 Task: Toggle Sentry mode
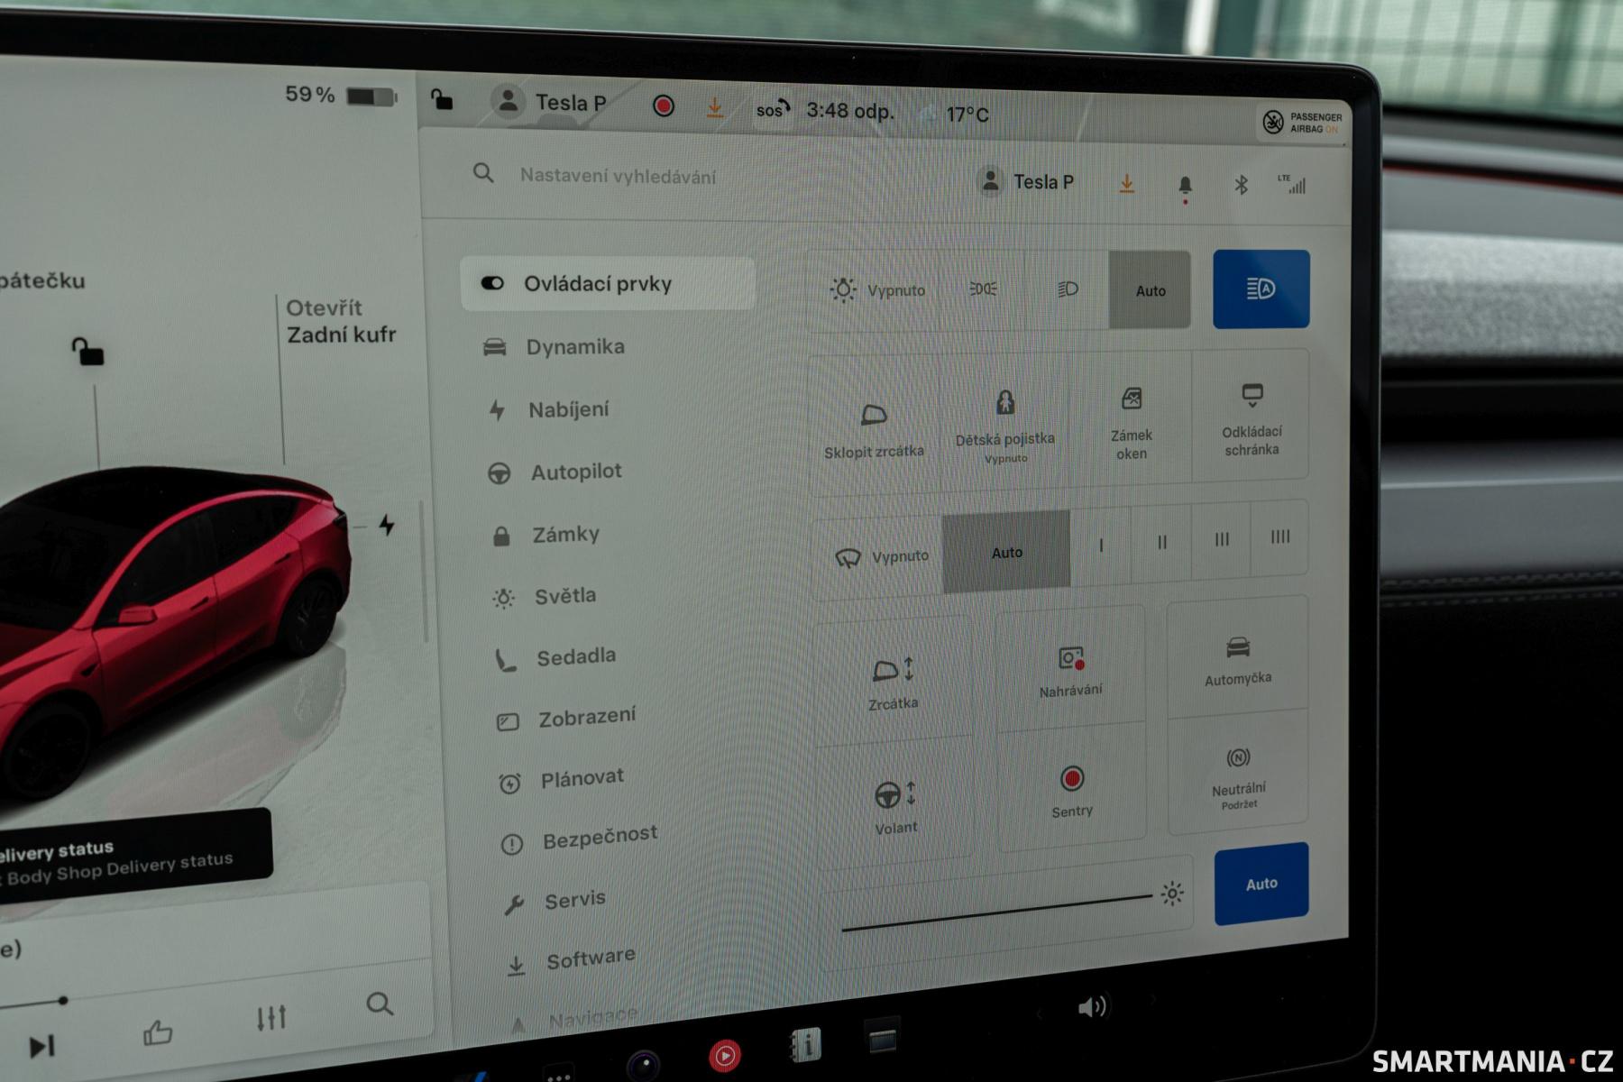point(1071,791)
